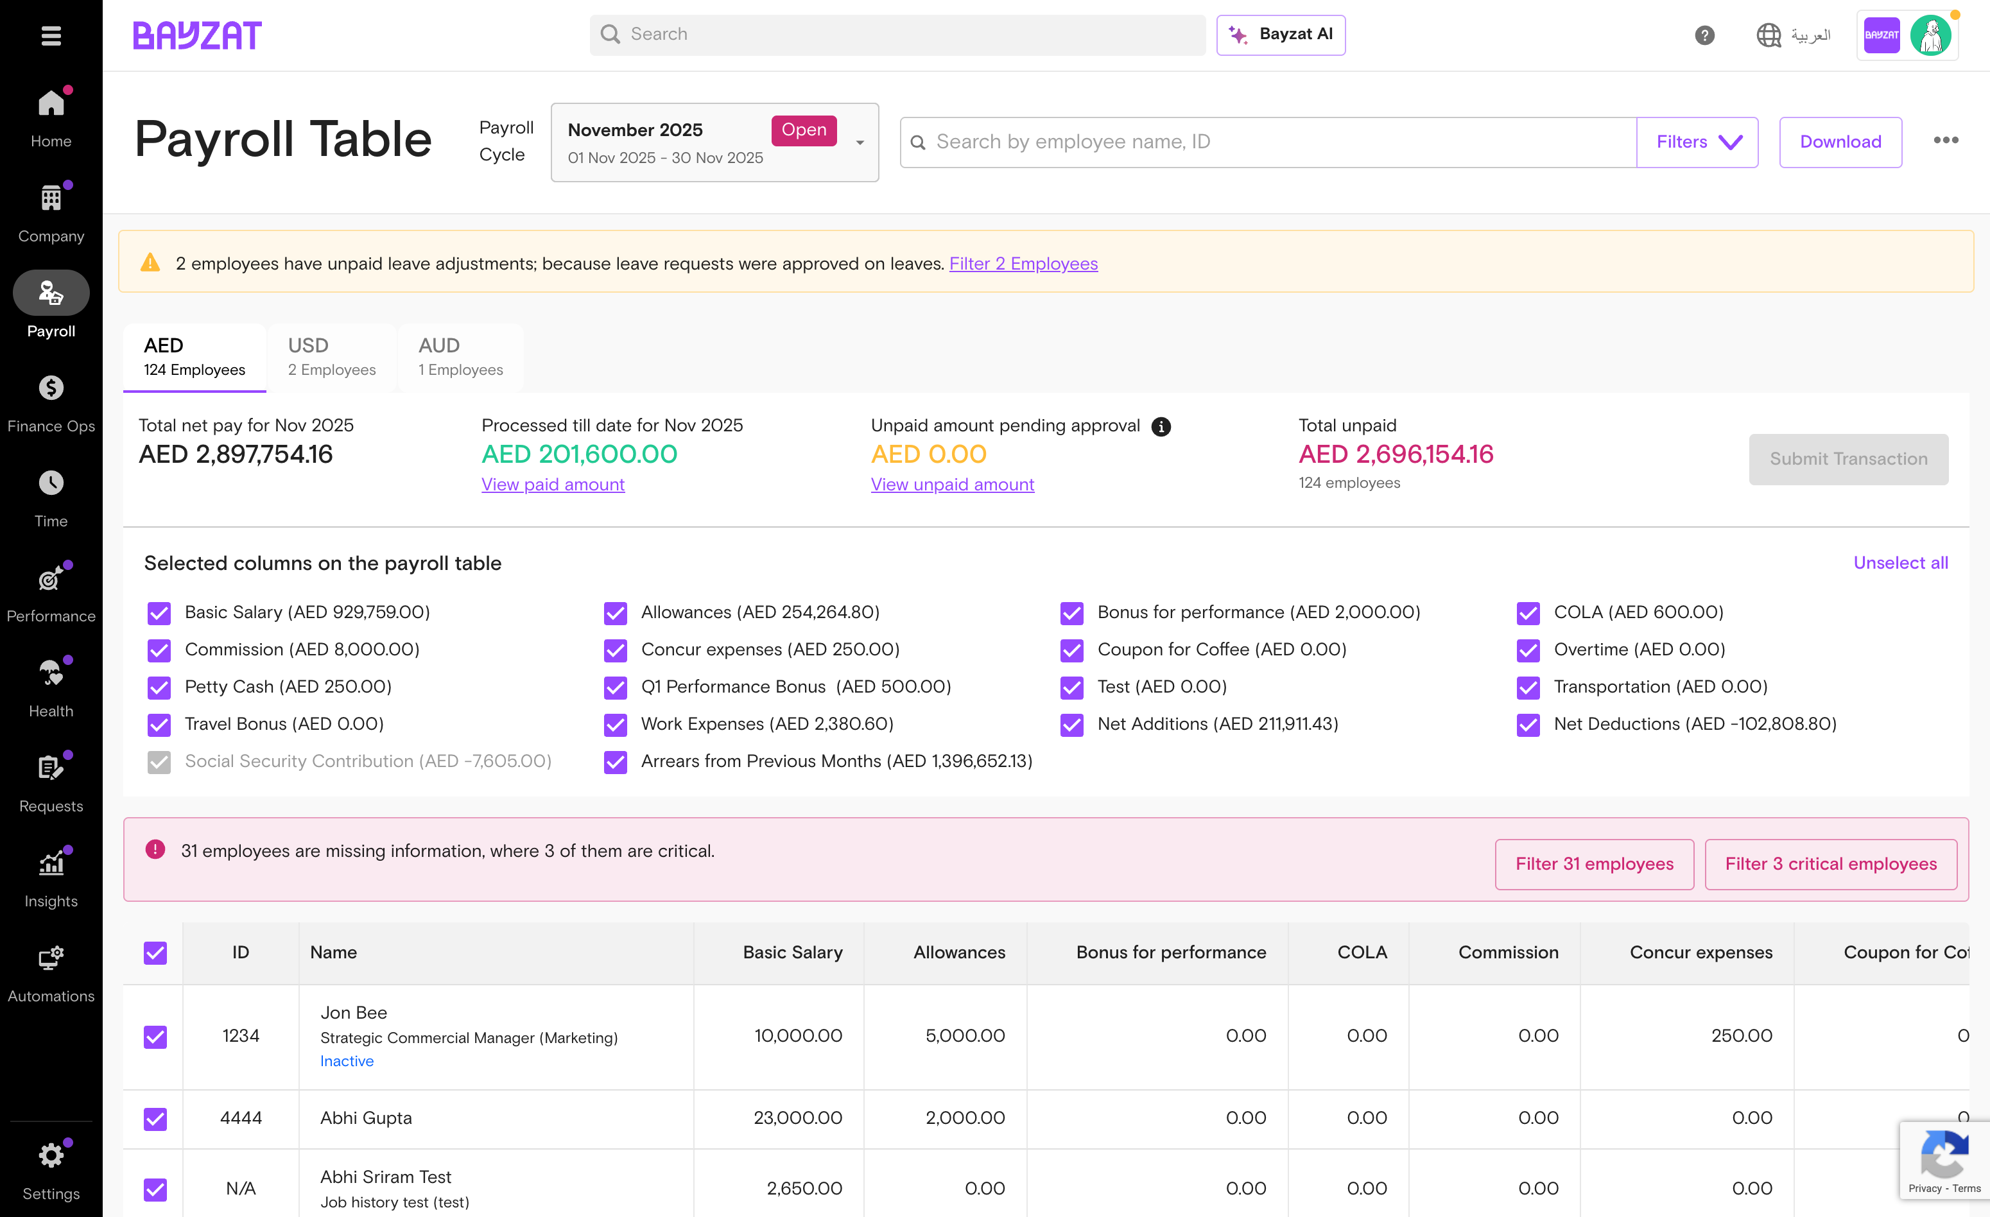Focus the top global Search field
This screenshot has height=1217, width=1990.
897,35
